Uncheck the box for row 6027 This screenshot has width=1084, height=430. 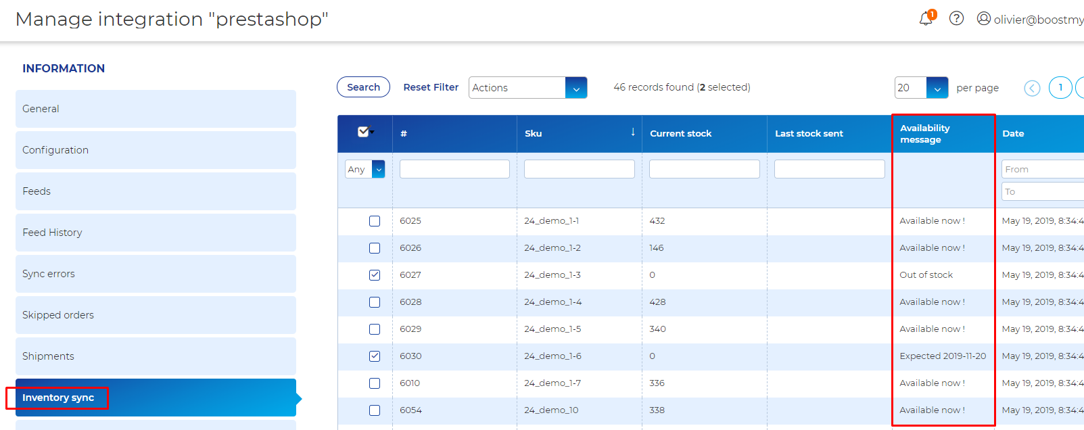click(x=375, y=275)
